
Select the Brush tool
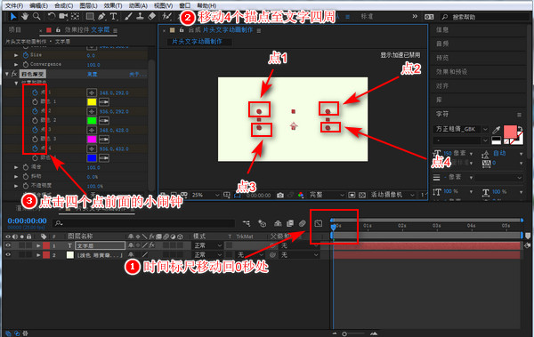[128, 16]
